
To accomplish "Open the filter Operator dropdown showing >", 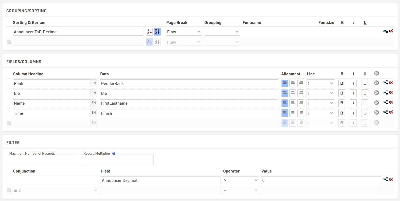I will (x=241, y=180).
